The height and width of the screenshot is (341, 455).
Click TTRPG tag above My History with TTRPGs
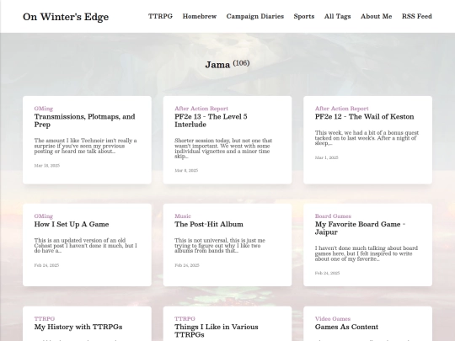point(45,318)
